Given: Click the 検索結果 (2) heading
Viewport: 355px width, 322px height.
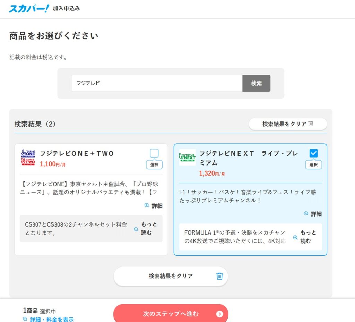Looking at the screenshot, I should 35,124.
